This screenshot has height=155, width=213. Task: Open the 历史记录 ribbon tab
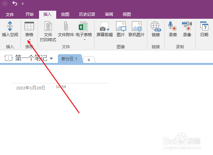tap(87, 14)
